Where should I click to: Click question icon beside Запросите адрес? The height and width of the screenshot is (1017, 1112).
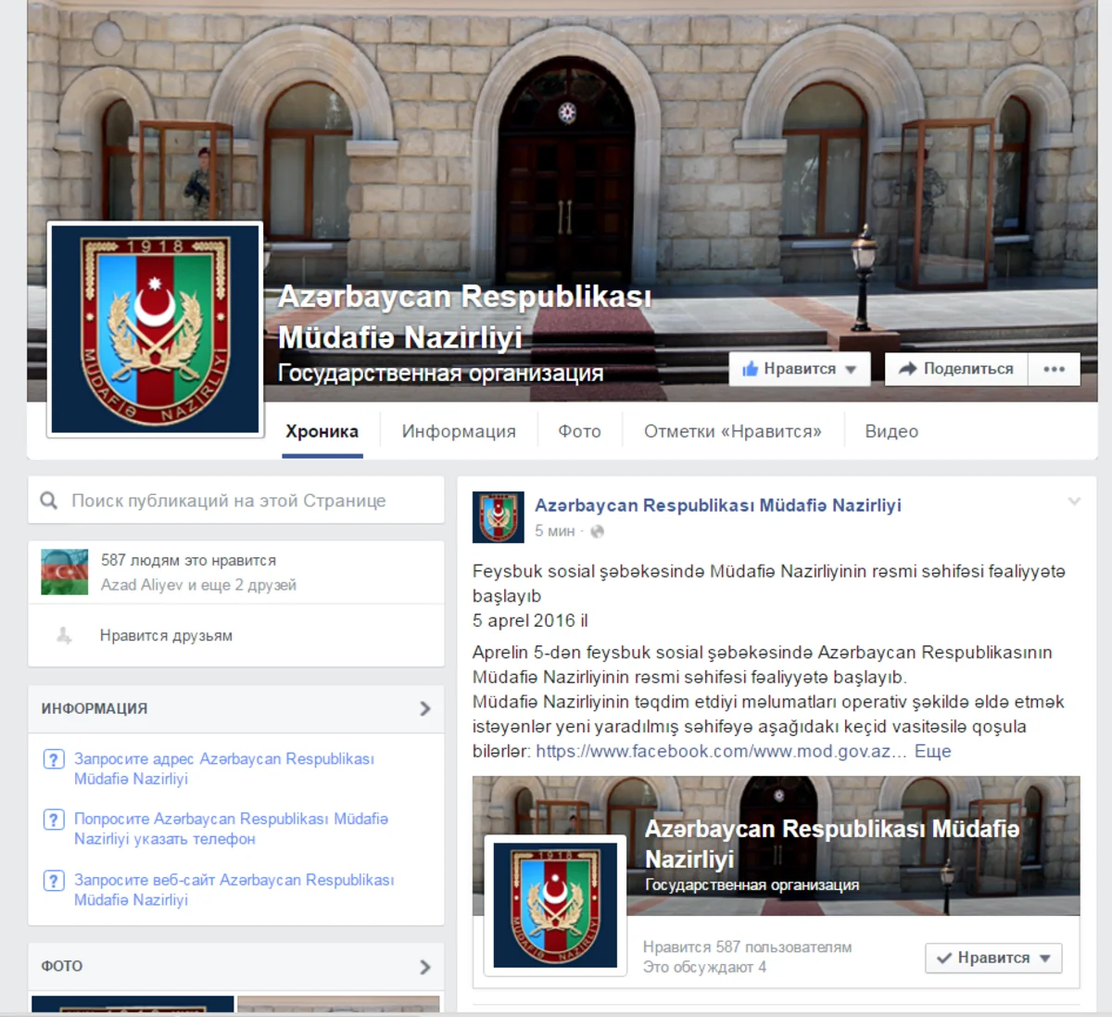pyautogui.click(x=54, y=759)
